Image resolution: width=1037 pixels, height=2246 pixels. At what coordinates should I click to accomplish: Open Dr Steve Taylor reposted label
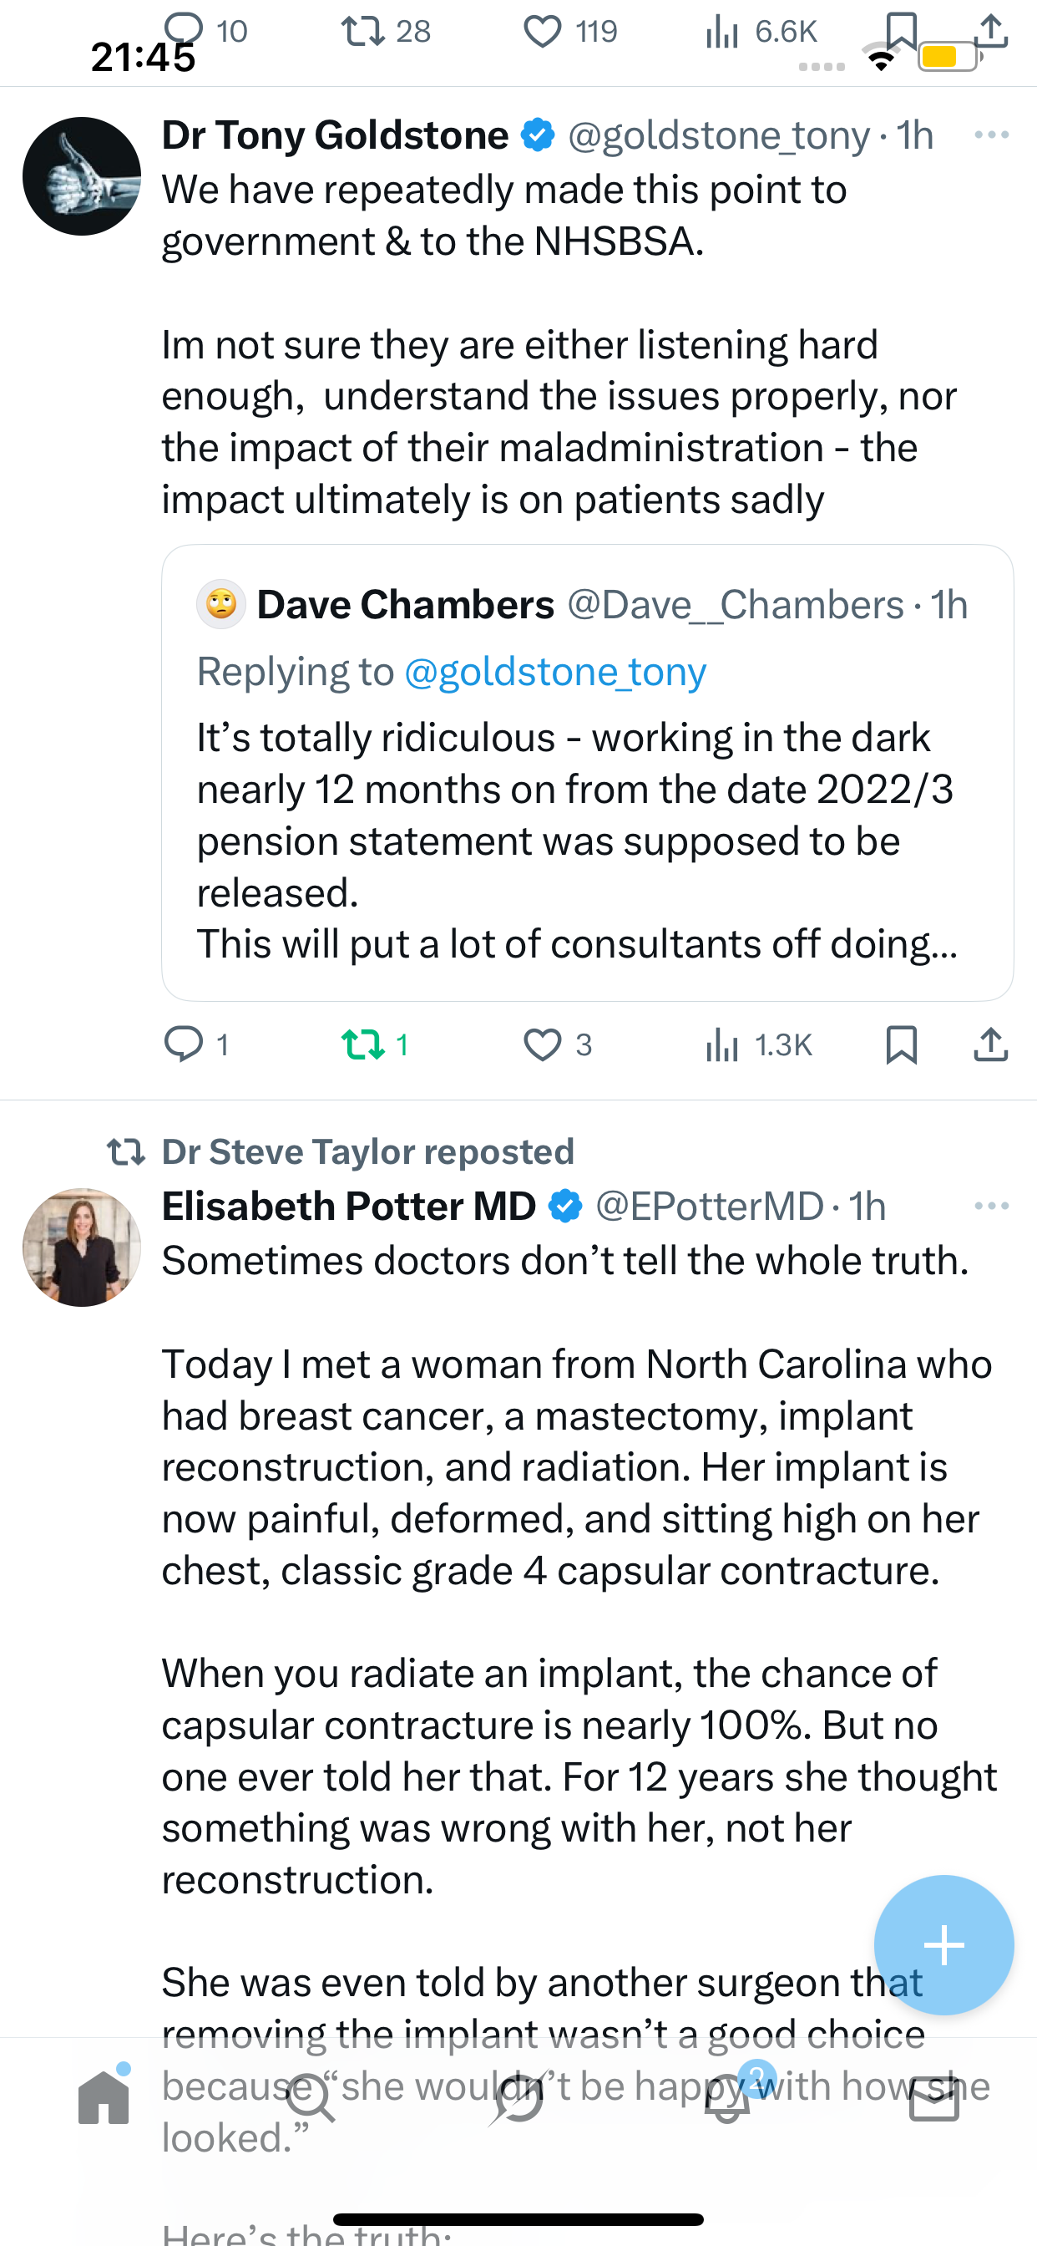pyautogui.click(x=367, y=1151)
